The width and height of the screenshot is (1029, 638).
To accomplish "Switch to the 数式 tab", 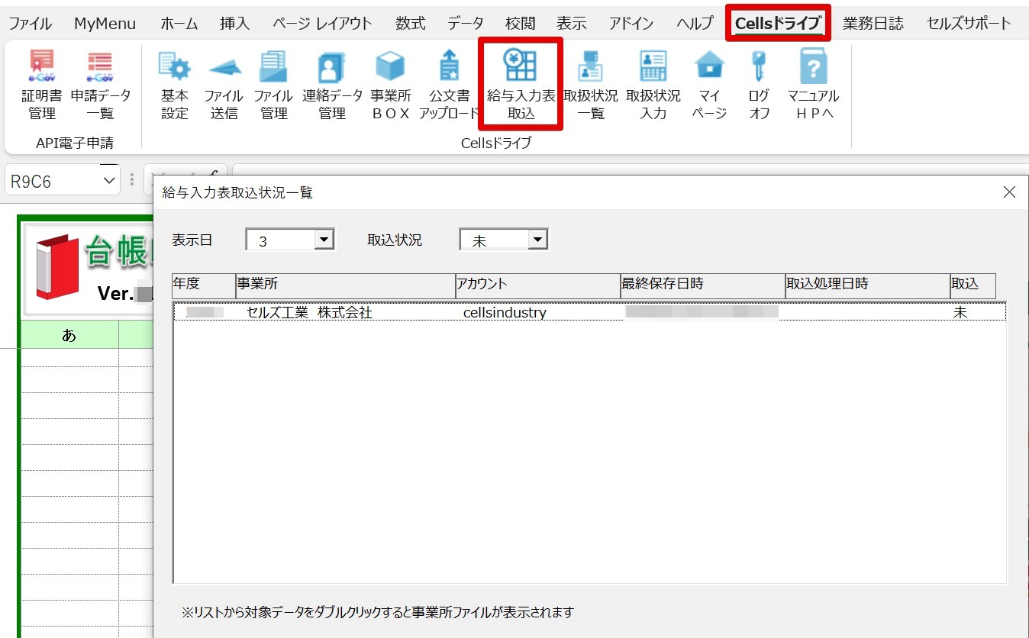I will click(411, 24).
